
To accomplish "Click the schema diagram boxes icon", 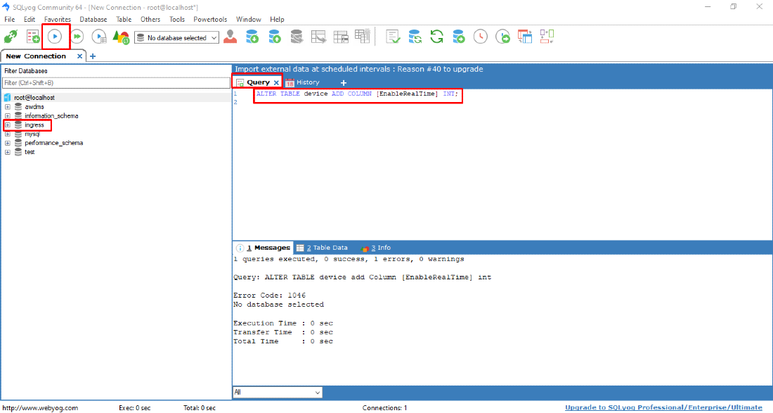I will [x=547, y=37].
